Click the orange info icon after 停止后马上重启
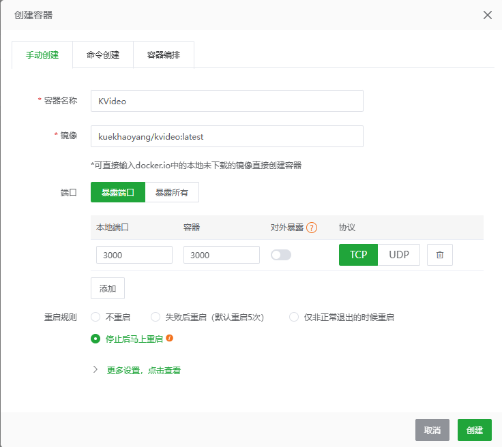The image size is (502, 447). pos(170,337)
